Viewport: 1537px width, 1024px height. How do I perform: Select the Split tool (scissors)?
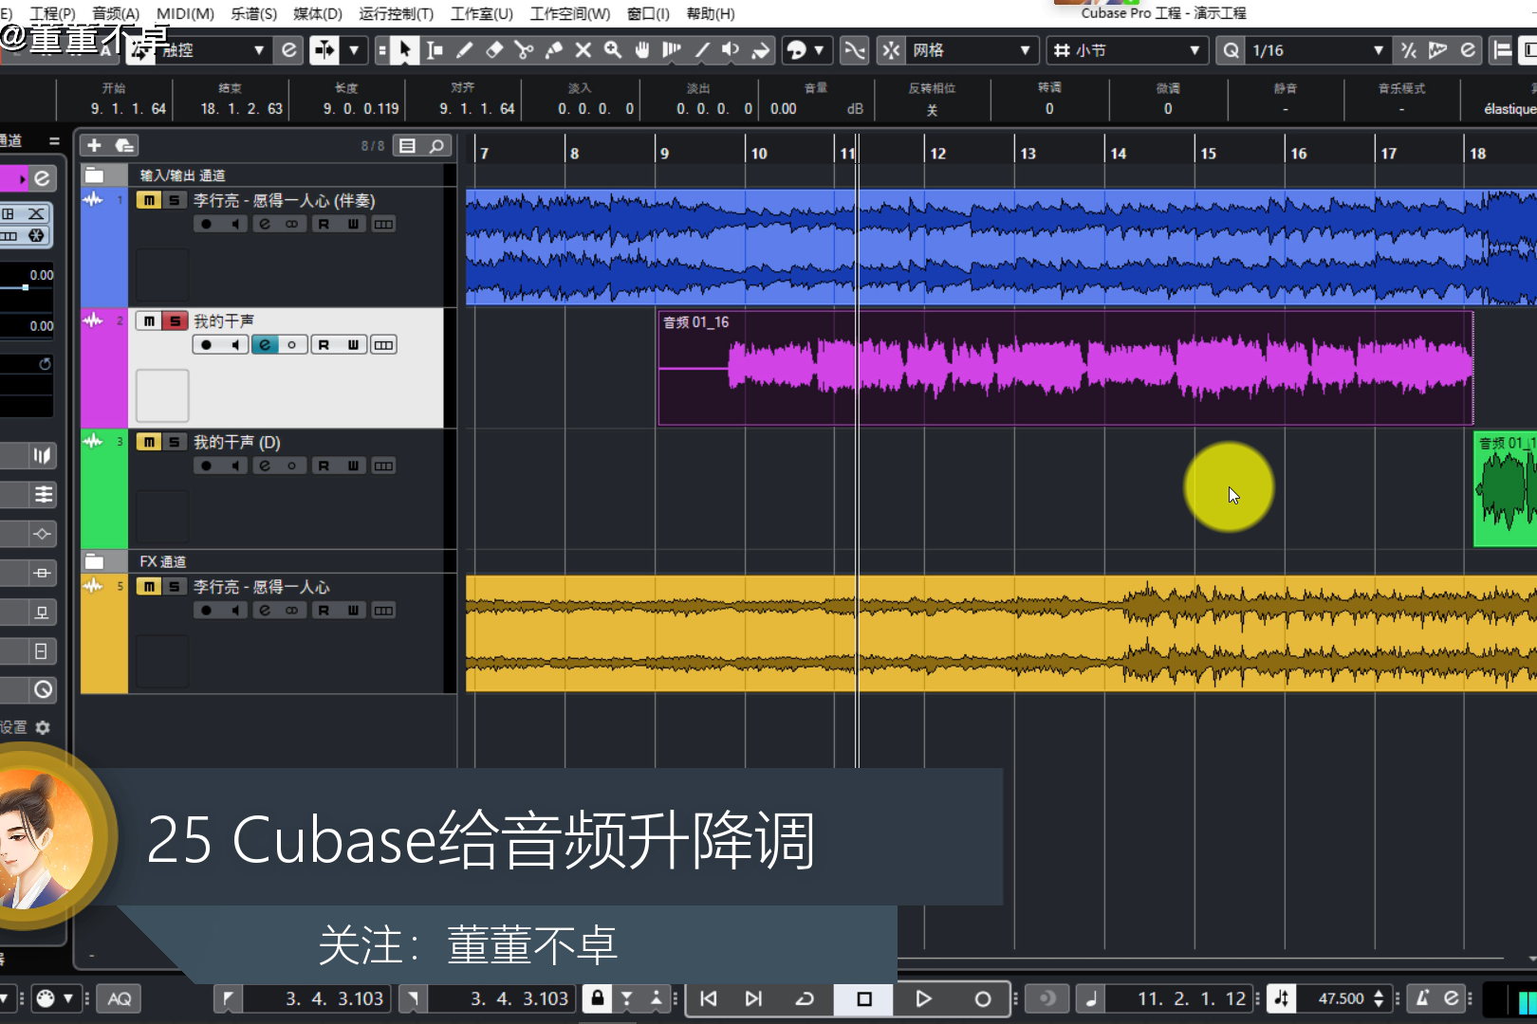point(523,50)
